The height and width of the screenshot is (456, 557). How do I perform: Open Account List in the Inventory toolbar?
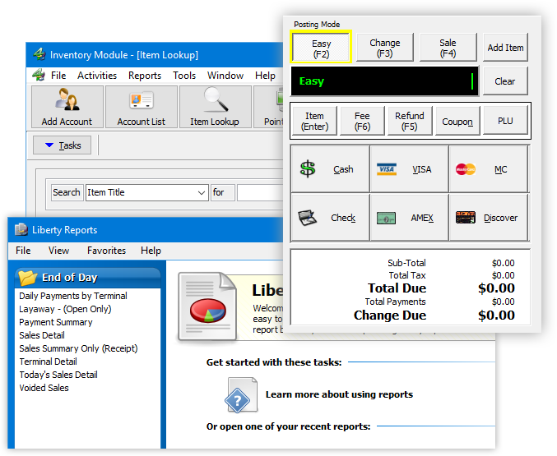tap(142, 107)
